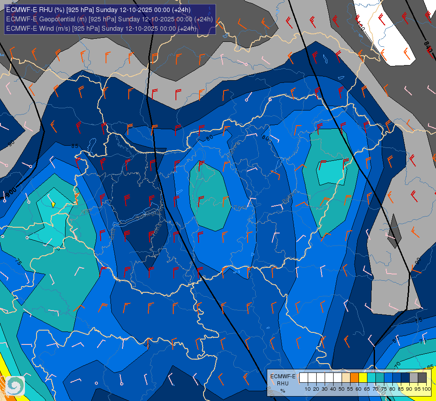This screenshot has width=436, height=401.
Task: Click the legend tick label '20'
Action: click(316, 389)
